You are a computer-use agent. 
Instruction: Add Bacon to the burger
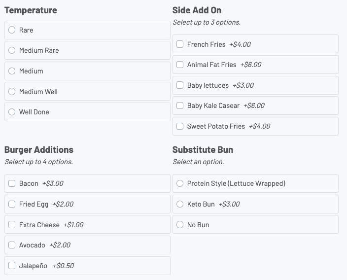(x=12, y=183)
